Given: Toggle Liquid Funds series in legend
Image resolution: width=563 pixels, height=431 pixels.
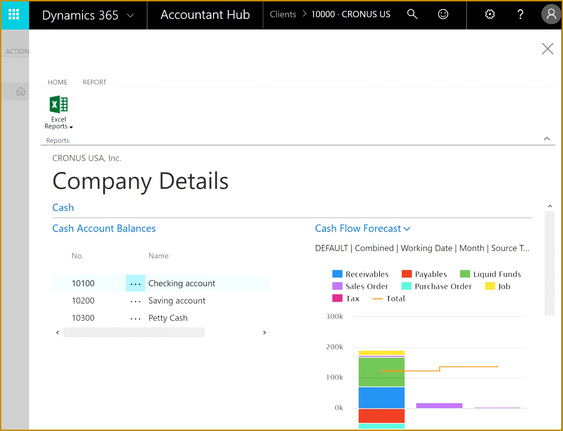Looking at the screenshot, I should (497, 274).
